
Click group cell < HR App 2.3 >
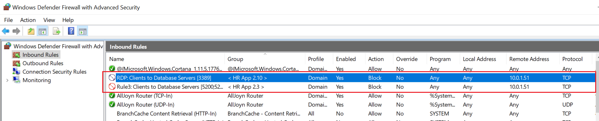point(246,87)
